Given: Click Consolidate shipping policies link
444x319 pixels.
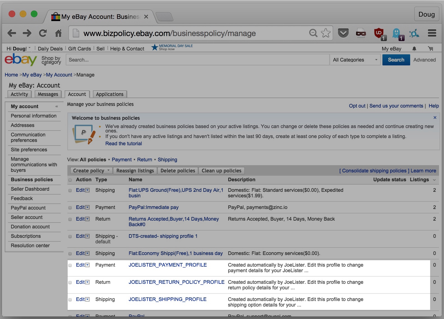Looking at the screenshot, I should tap(374, 171).
